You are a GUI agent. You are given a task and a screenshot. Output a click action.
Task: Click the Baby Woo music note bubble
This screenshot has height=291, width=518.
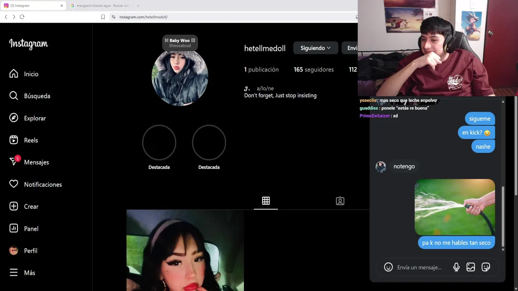180,42
